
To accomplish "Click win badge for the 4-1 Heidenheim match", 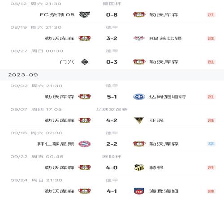I will 211,191.
